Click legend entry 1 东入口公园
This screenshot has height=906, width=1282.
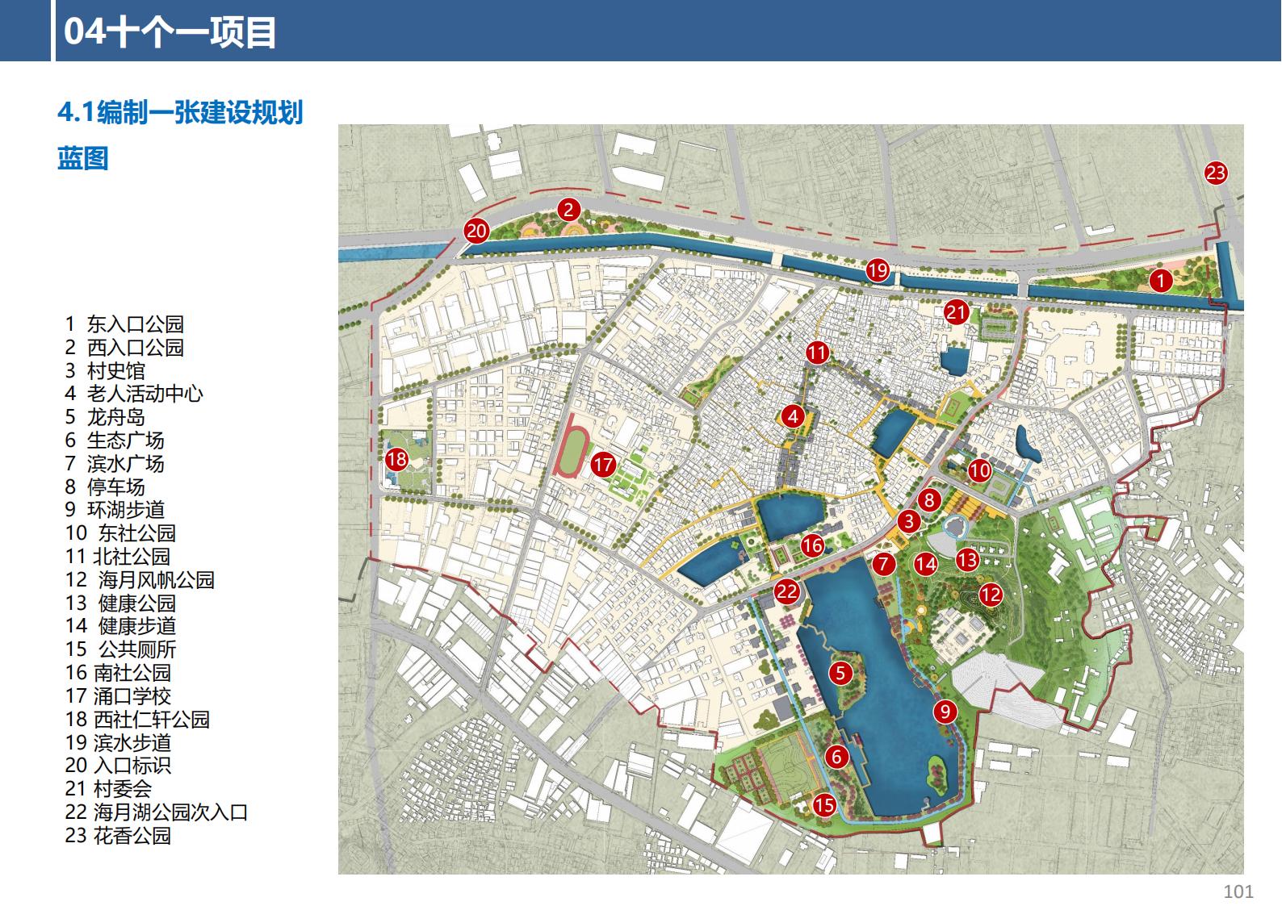click(x=124, y=324)
